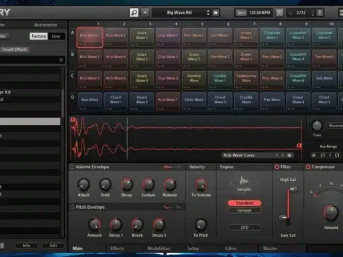Select the Bass Wave cell
Screen dimensions: 343x257
[x=89, y=102]
